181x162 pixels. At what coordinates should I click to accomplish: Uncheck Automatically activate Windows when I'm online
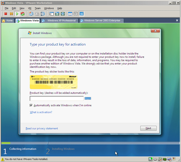31,105
